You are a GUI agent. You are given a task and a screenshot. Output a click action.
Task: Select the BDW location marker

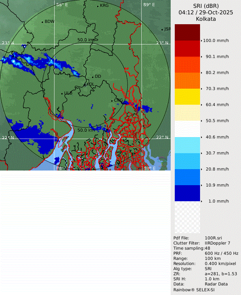42,22
